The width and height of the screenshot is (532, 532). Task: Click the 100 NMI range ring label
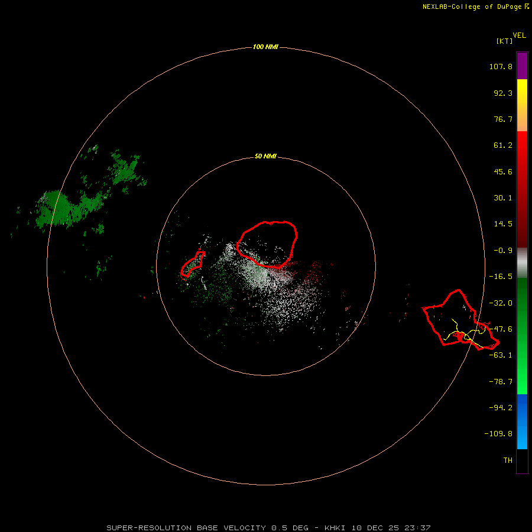point(265,47)
